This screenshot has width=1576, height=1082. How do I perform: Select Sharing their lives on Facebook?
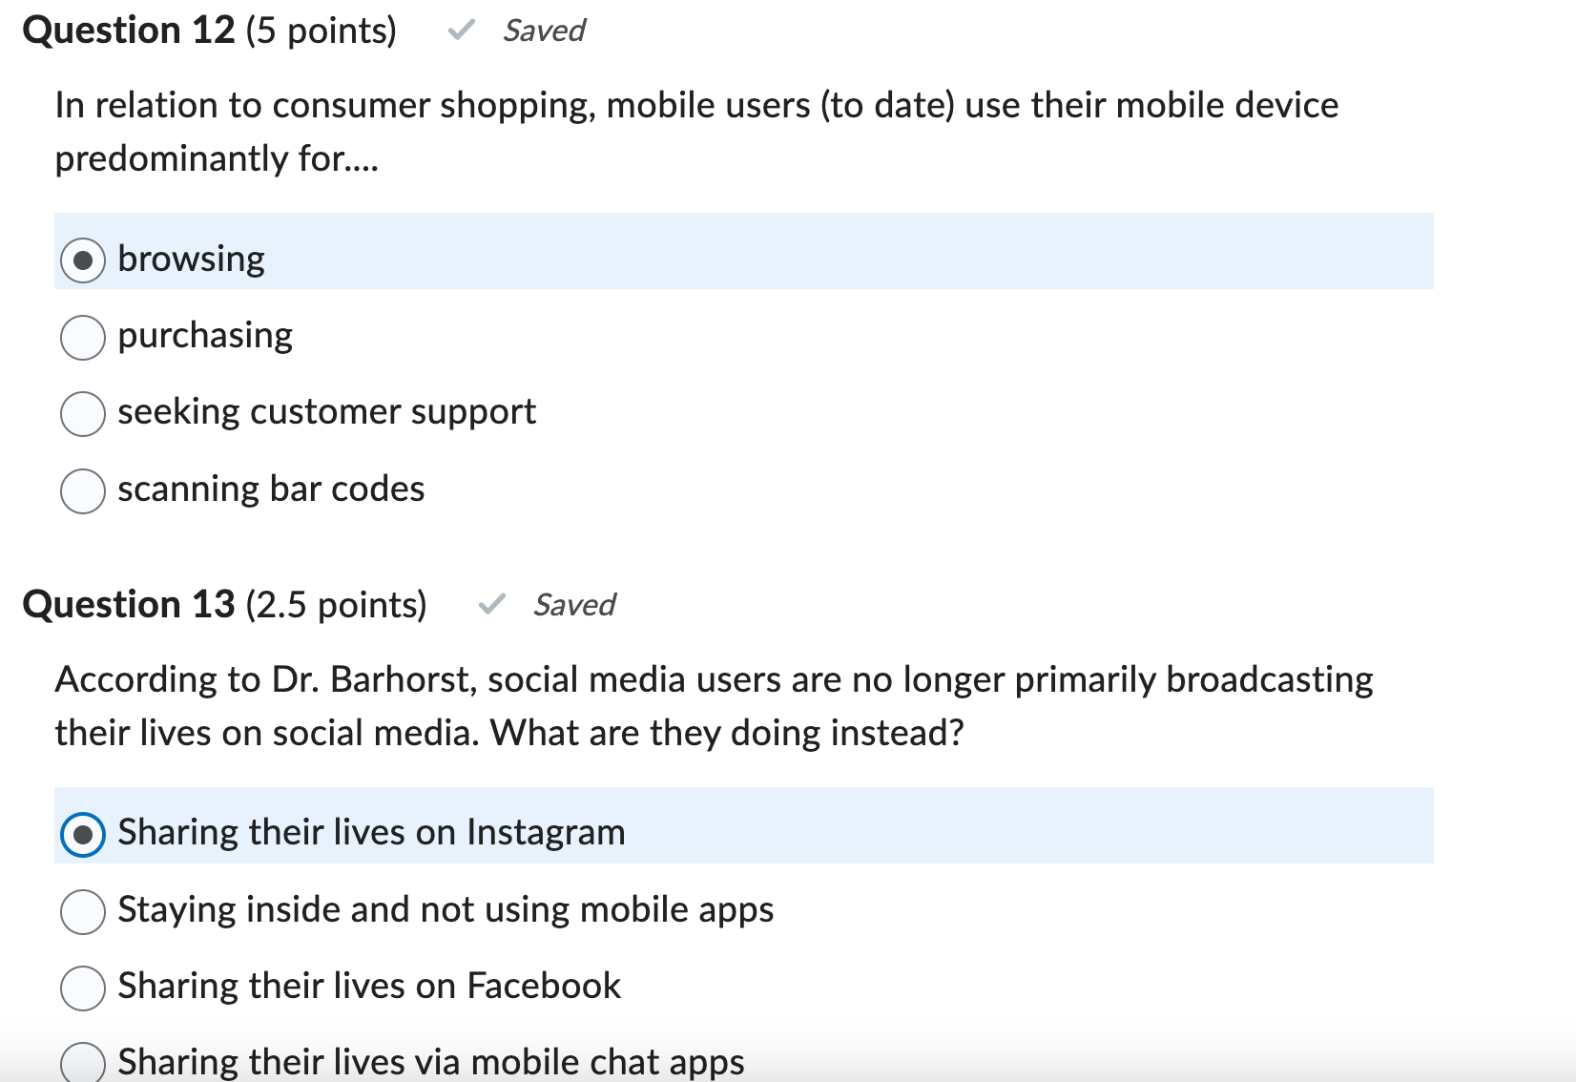tap(83, 988)
